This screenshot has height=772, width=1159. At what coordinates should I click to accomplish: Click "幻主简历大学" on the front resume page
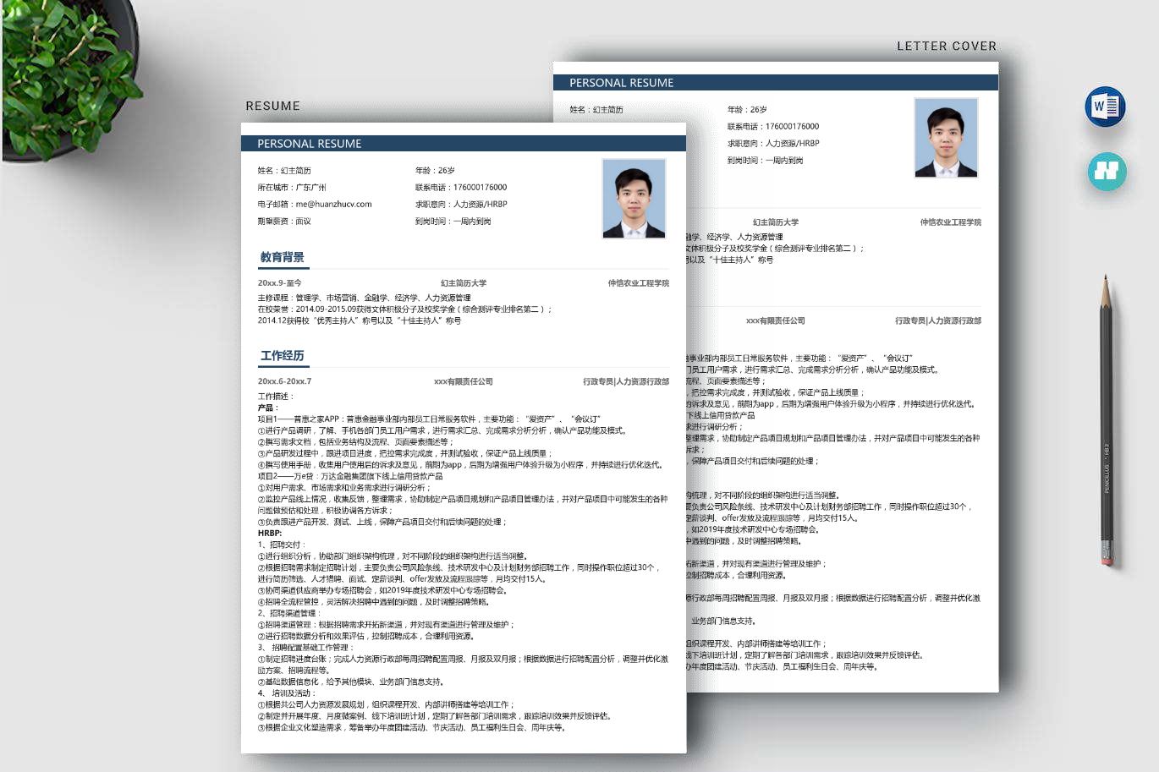[x=464, y=283]
